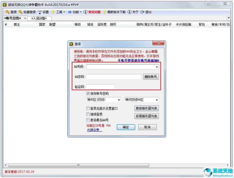234x178 pixels.
Task: Click 背包 column header
Action: [203, 24]
